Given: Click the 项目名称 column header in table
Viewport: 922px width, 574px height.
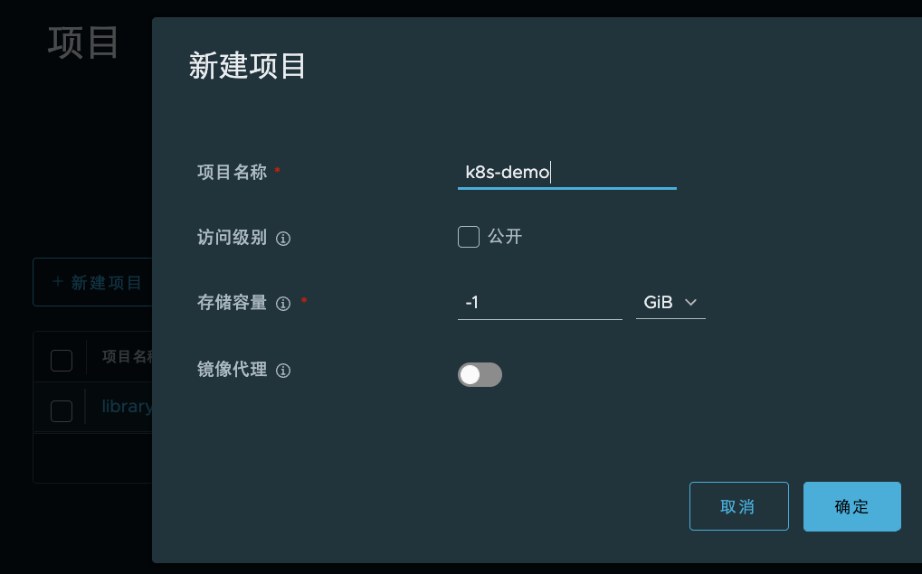Looking at the screenshot, I should pyautogui.click(x=127, y=357).
